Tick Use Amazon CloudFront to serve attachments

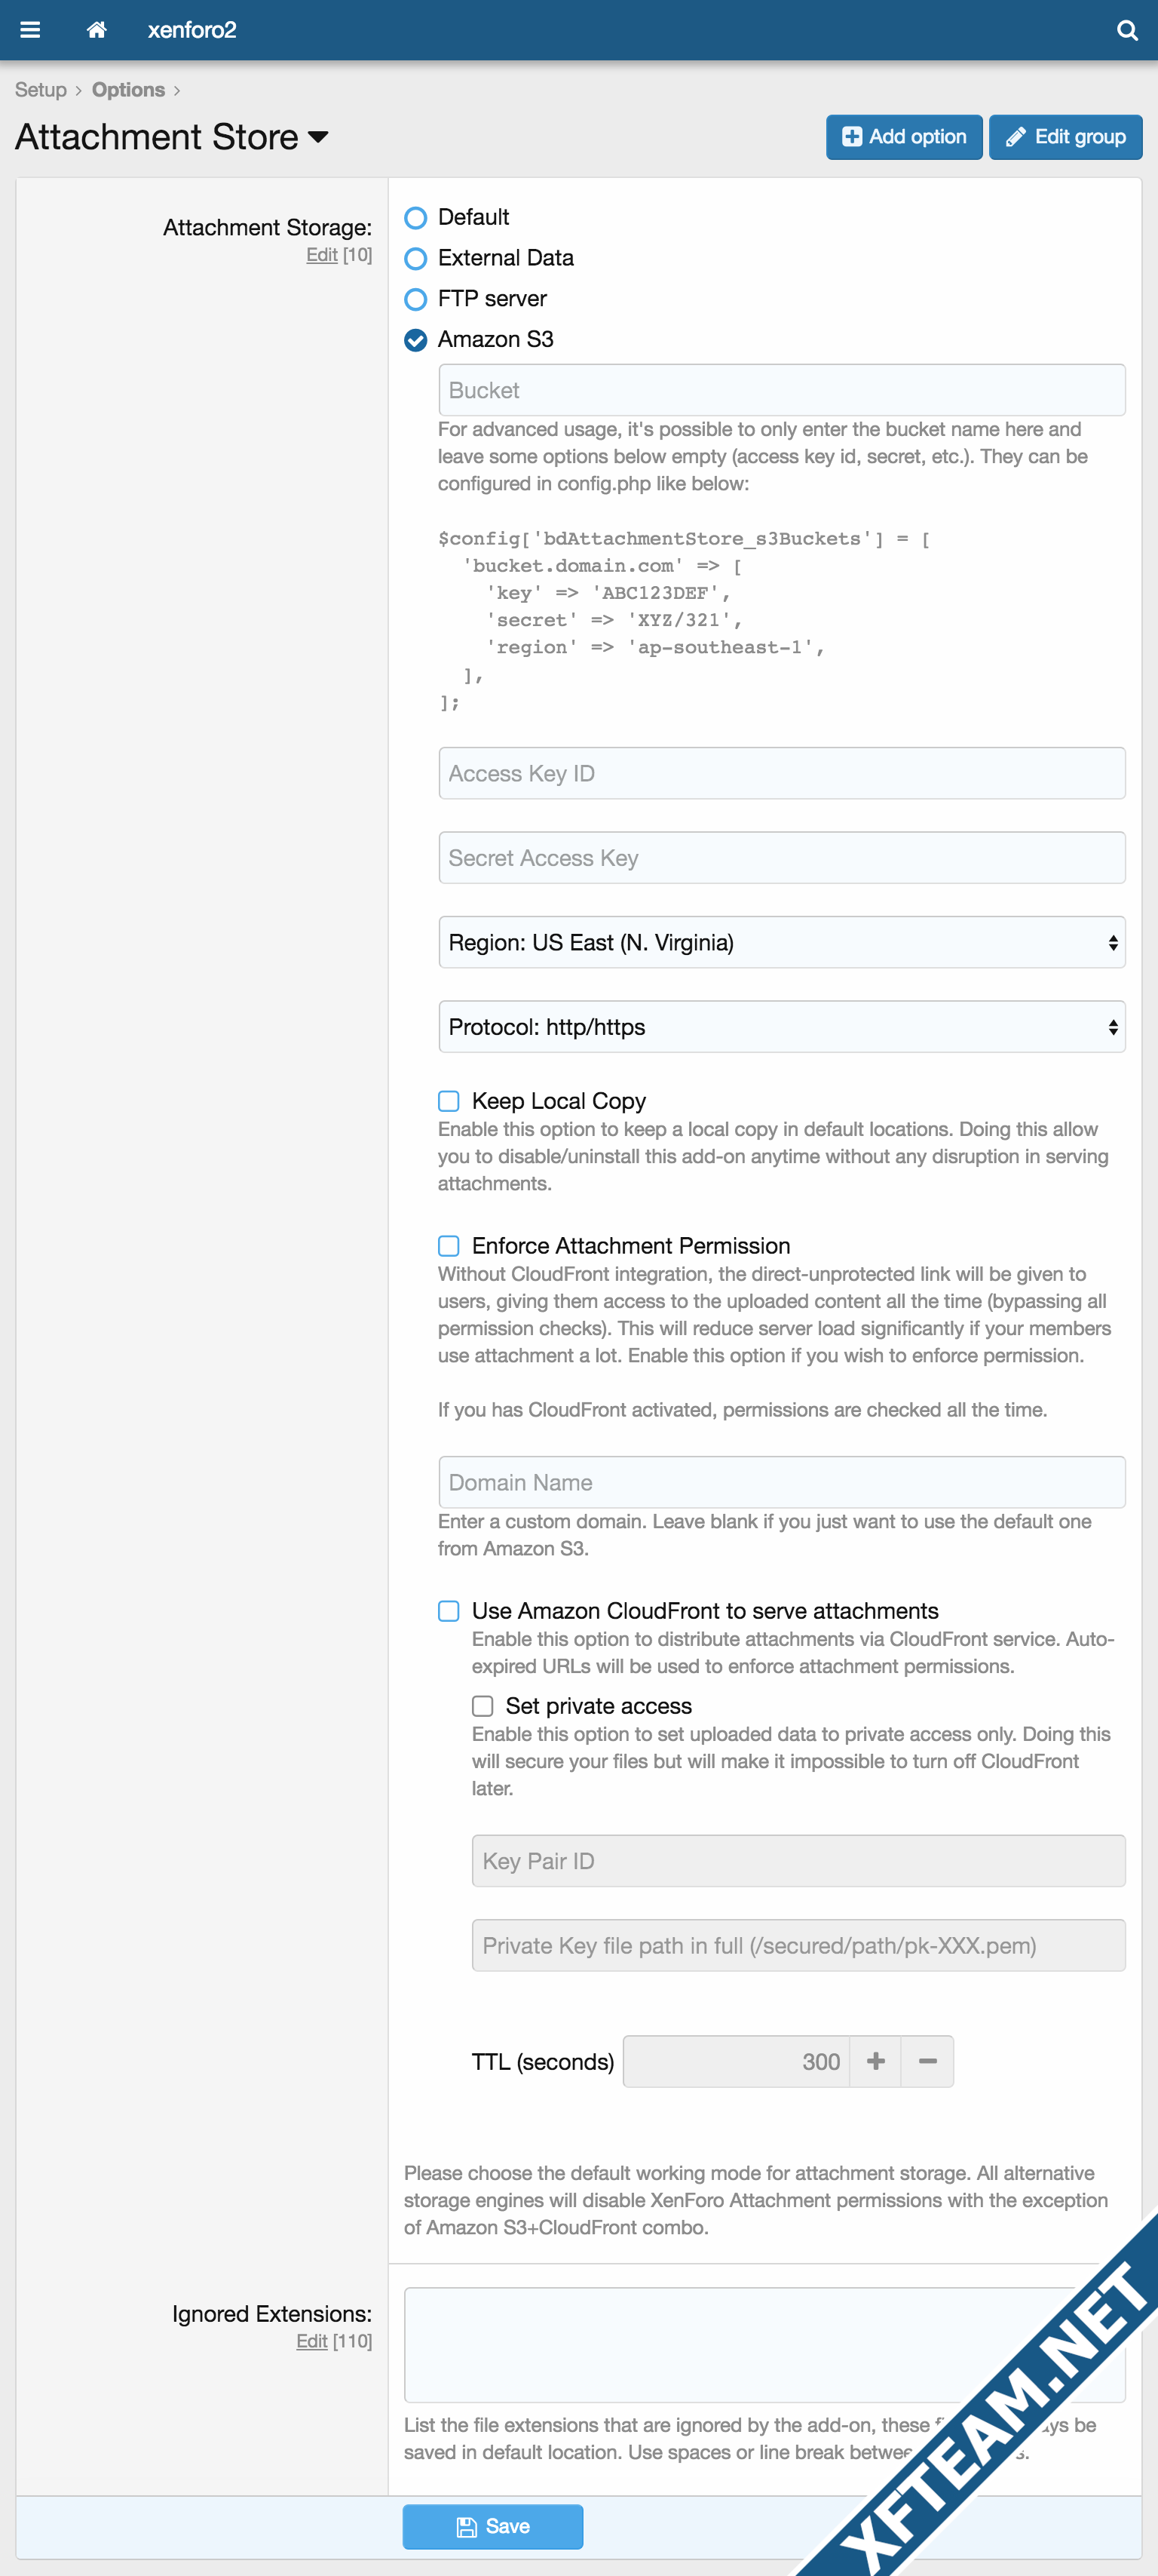click(449, 1611)
